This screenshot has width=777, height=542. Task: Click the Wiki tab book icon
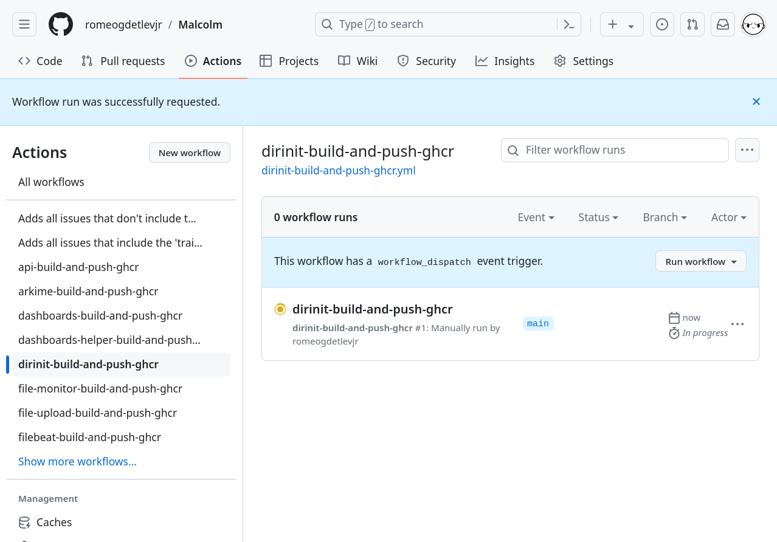point(344,61)
